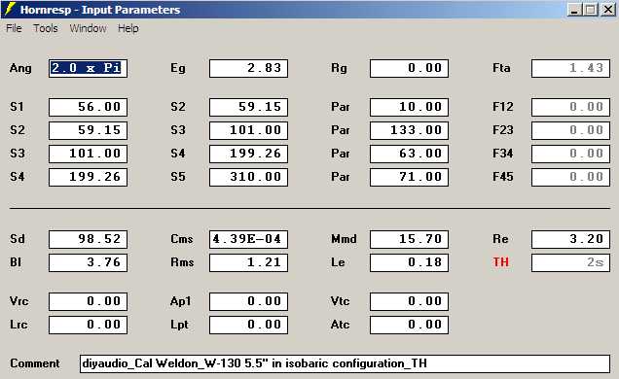This screenshot has width=619, height=379.
Task: Click the top-row S2 field in second column
Action: click(x=249, y=107)
